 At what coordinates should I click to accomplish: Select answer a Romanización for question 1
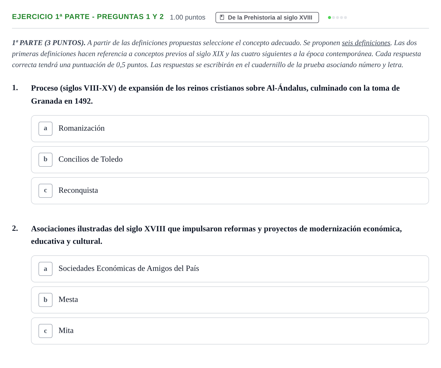pos(230,129)
